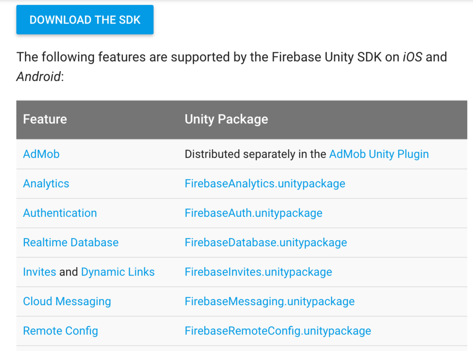Viewport: 473px width, 351px height.
Task: Download FirebaseDatabase.unitypackage
Action: [266, 242]
